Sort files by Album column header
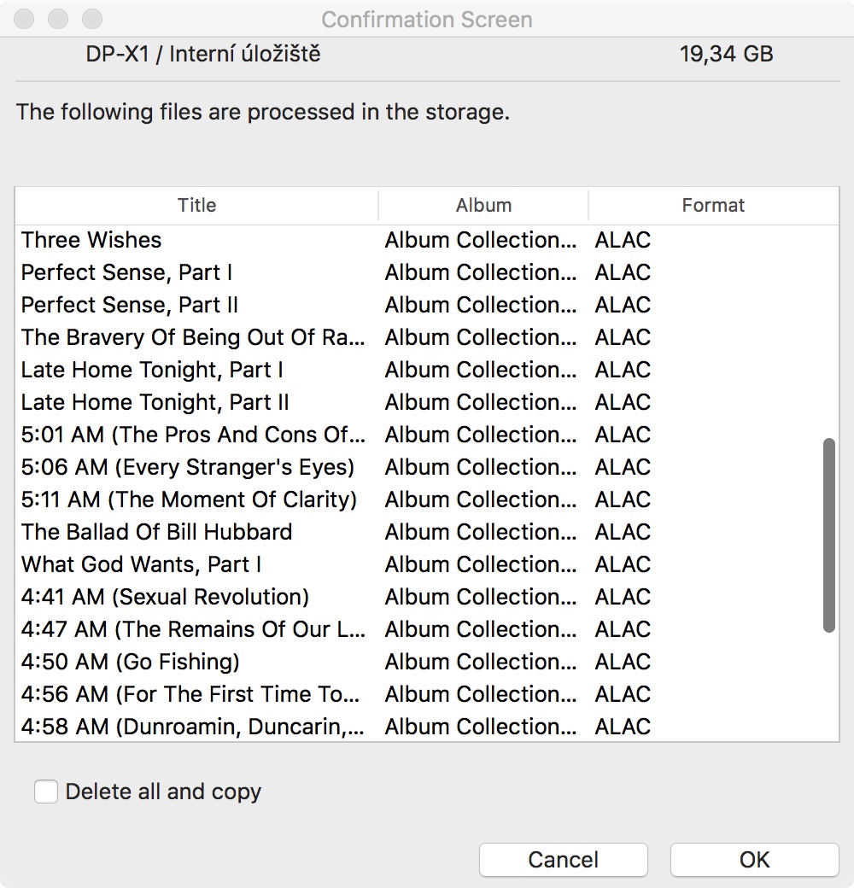The height and width of the screenshot is (888, 854). [x=483, y=205]
